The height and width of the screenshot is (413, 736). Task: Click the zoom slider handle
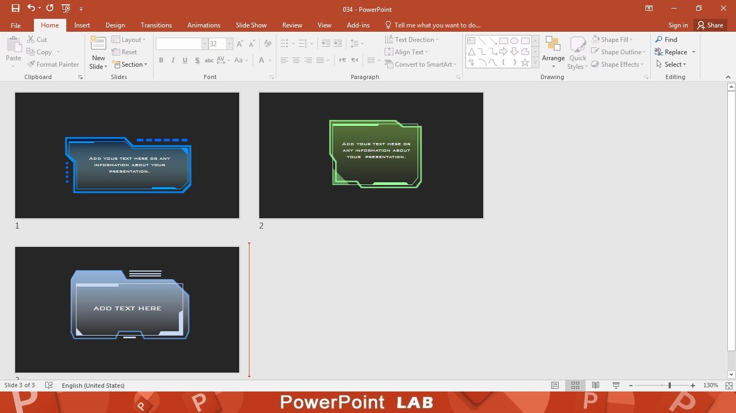[670, 386]
